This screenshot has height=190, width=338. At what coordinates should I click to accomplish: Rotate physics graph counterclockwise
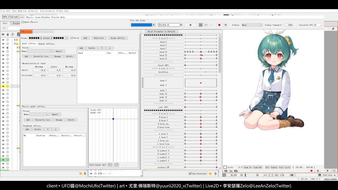click(110, 165)
